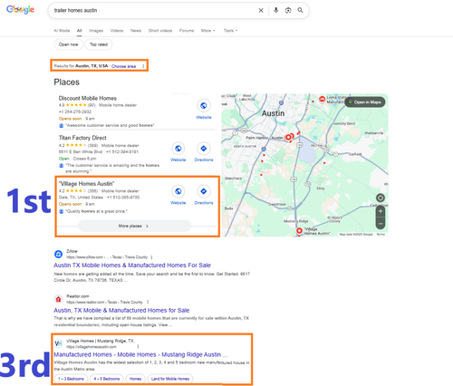Click 4-5 Bedrooms sitelink chip
The height and width of the screenshot is (386, 453).
pyautogui.click(x=107, y=379)
